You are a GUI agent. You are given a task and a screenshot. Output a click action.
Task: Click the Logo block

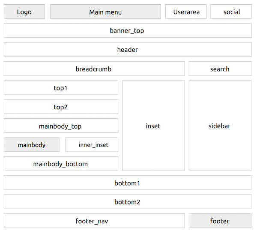24,12
